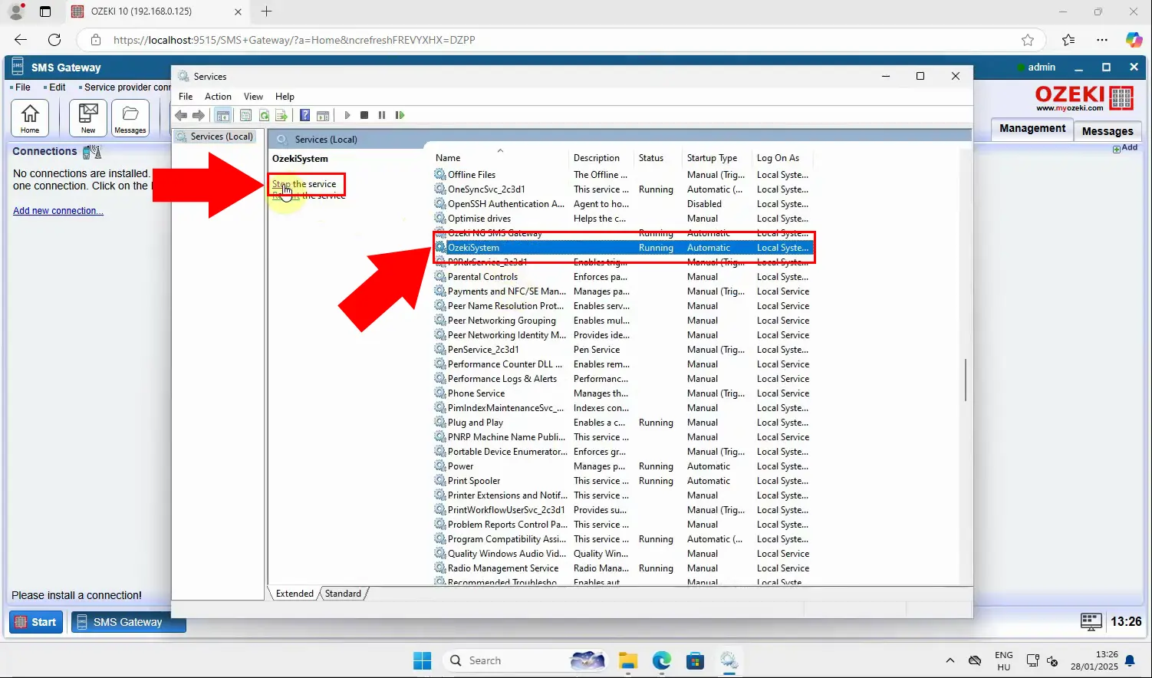Open File Explorer from the taskbar
The width and height of the screenshot is (1152, 678).
pyautogui.click(x=628, y=660)
